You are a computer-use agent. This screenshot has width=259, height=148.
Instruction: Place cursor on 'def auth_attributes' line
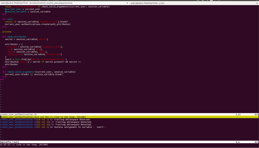coord(14,37)
